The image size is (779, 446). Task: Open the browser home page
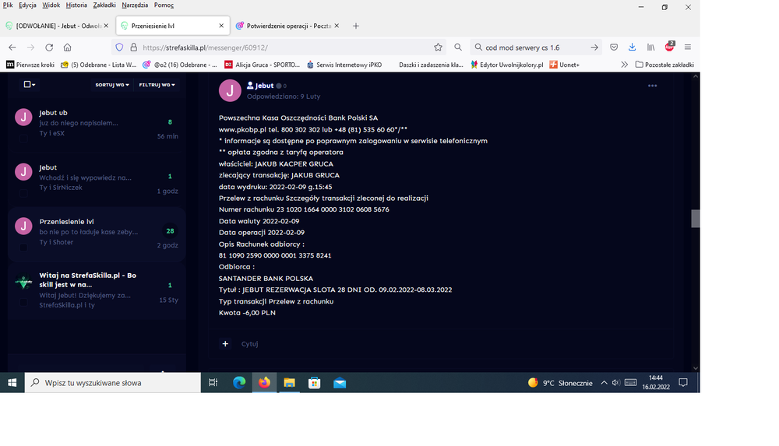pos(67,47)
